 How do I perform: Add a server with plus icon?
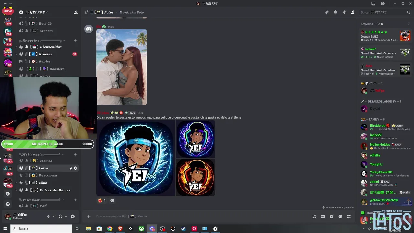click(x=8, y=194)
